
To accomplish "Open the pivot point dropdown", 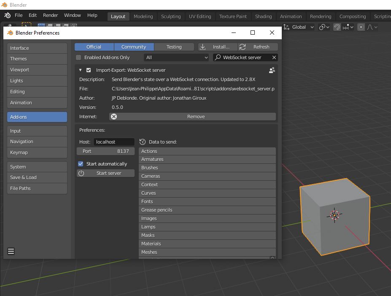I will click(324, 27).
